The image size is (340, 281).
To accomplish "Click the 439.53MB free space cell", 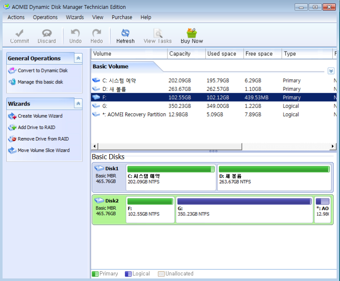I will tap(257, 97).
